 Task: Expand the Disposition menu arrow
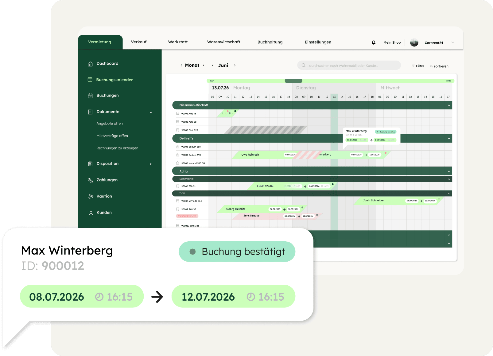(151, 164)
